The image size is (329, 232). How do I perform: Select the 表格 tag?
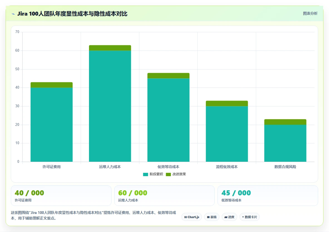(x=212, y=217)
